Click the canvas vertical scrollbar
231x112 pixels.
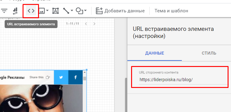click(126, 95)
